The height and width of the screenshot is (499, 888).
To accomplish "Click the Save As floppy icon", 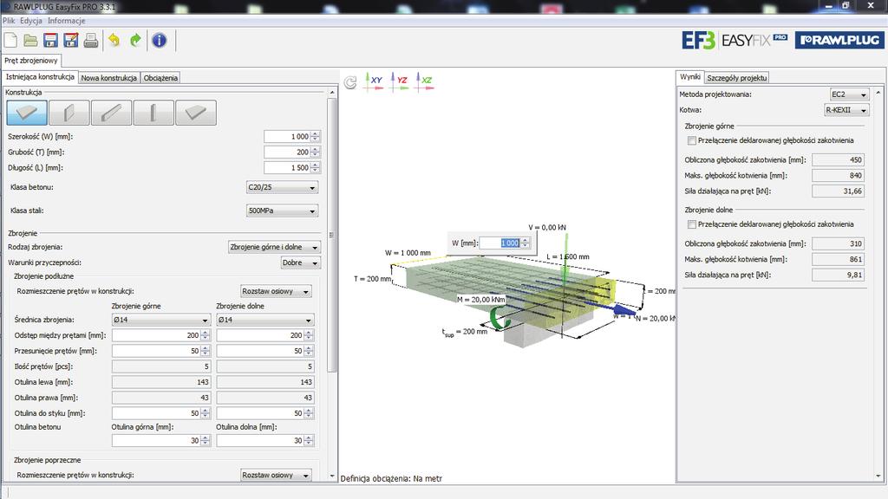I will click(x=71, y=40).
